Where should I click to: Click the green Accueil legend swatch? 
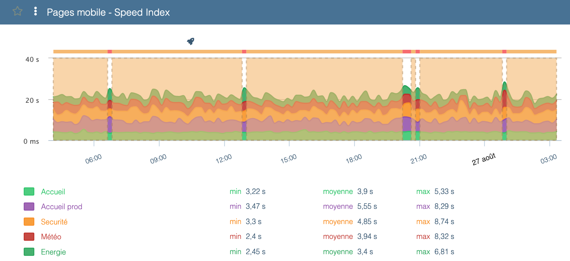pos(29,192)
